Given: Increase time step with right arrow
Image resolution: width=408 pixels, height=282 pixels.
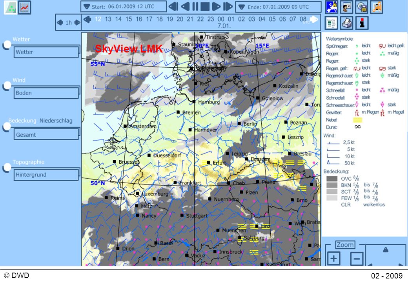Looking at the screenshot, I should click(x=77, y=23).
